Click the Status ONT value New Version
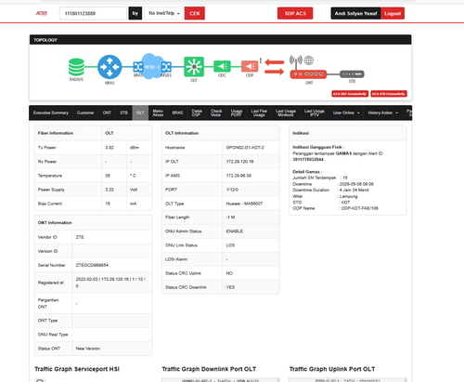This screenshot has height=382, width=464. (88, 349)
